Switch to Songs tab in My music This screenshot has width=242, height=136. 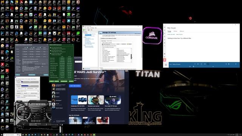click(169, 31)
